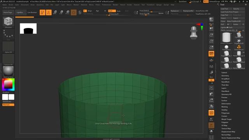The height and width of the screenshot is (140, 249).
Task: Click the Move view icon in right shelf
Action: 211,94
